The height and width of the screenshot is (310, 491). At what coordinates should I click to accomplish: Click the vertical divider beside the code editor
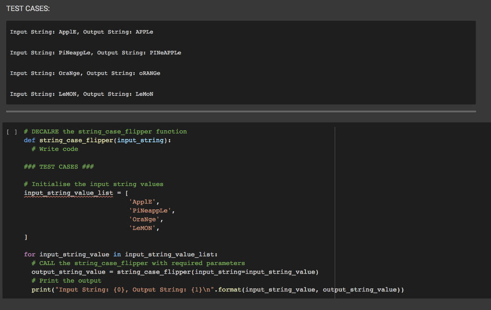pos(335,211)
